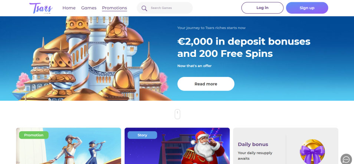Open the Games menu item
Screen dimensions: 354x164
pyautogui.click(x=89, y=8)
